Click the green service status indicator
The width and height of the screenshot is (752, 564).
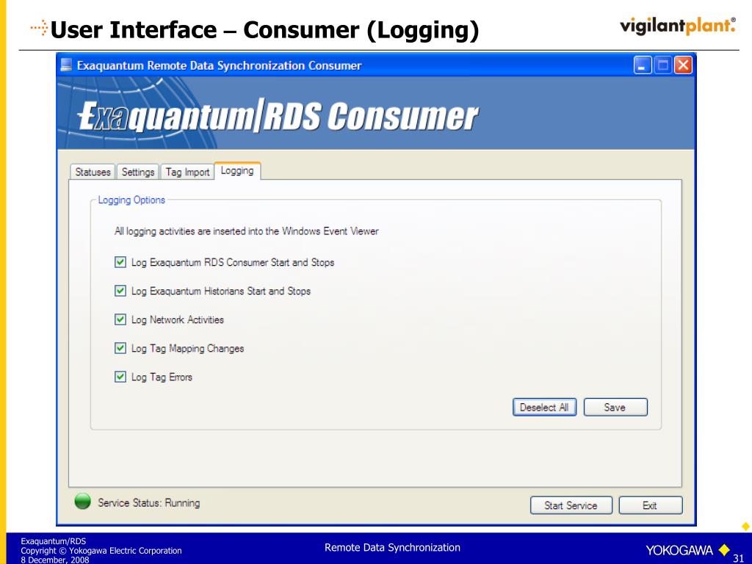[83, 502]
